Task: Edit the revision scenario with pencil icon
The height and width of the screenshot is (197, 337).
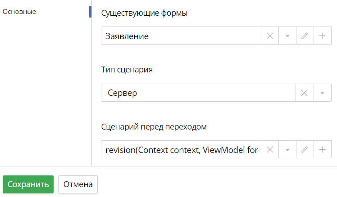Action: [305, 150]
